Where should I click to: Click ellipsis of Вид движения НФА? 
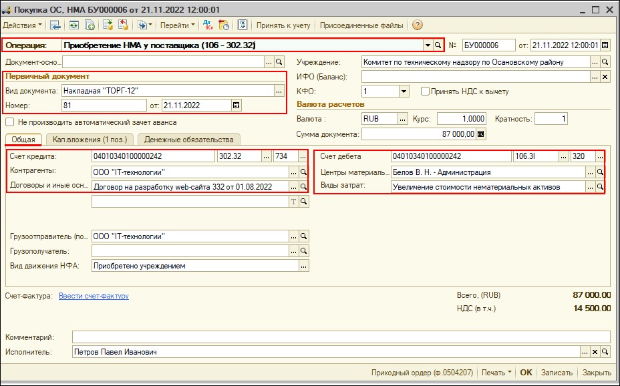303,266
